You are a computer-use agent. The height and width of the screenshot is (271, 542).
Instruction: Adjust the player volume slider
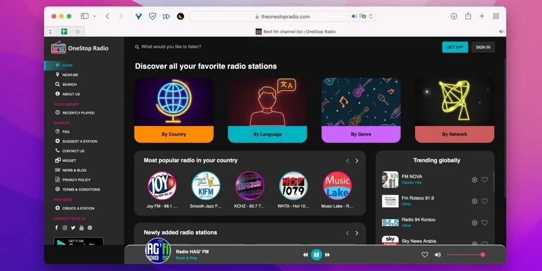465,255
